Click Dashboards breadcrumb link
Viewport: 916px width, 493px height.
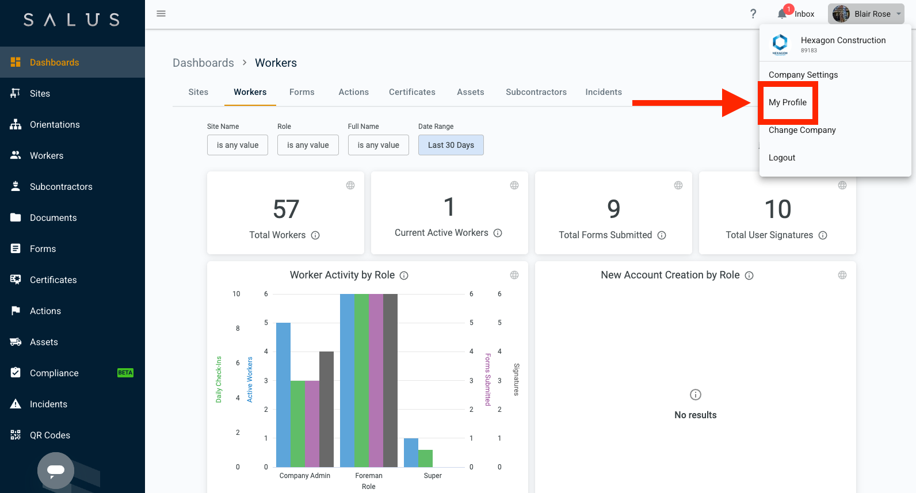coord(203,63)
